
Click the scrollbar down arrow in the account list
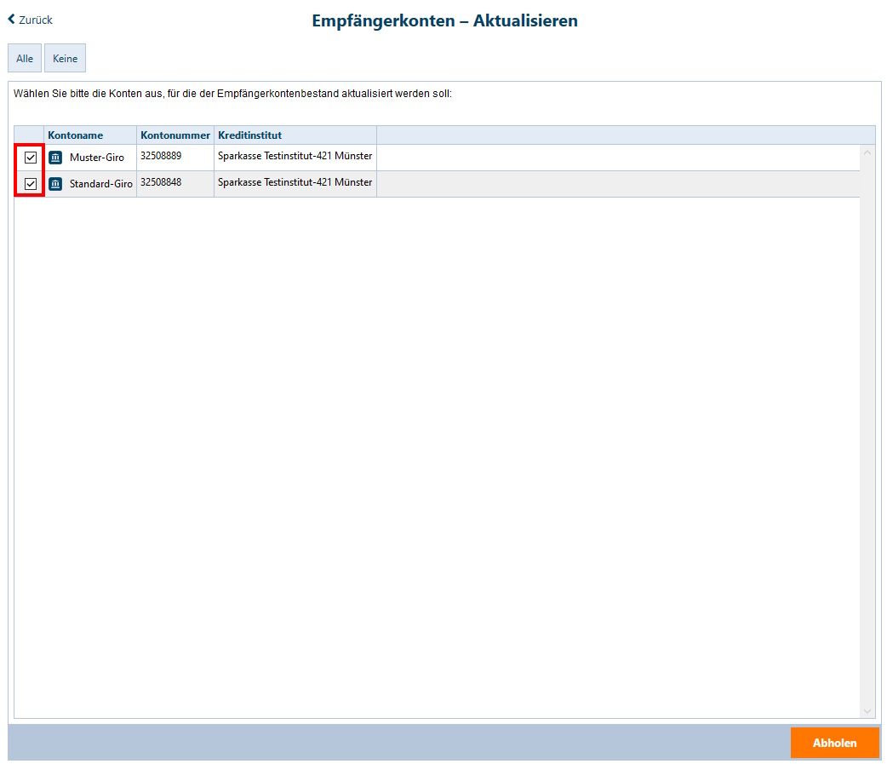click(x=867, y=711)
